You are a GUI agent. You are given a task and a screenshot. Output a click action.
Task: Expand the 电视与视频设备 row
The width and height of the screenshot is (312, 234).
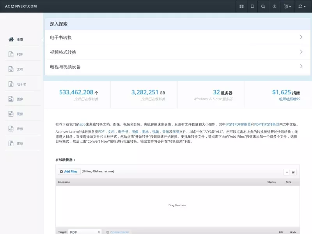tap(177, 67)
